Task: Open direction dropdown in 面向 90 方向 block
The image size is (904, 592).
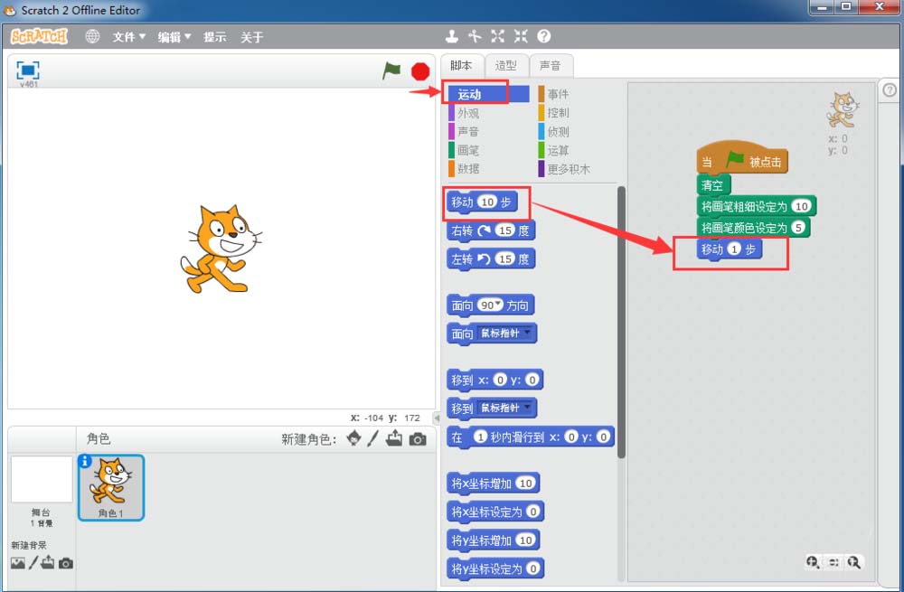Action: [x=498, y=304]
